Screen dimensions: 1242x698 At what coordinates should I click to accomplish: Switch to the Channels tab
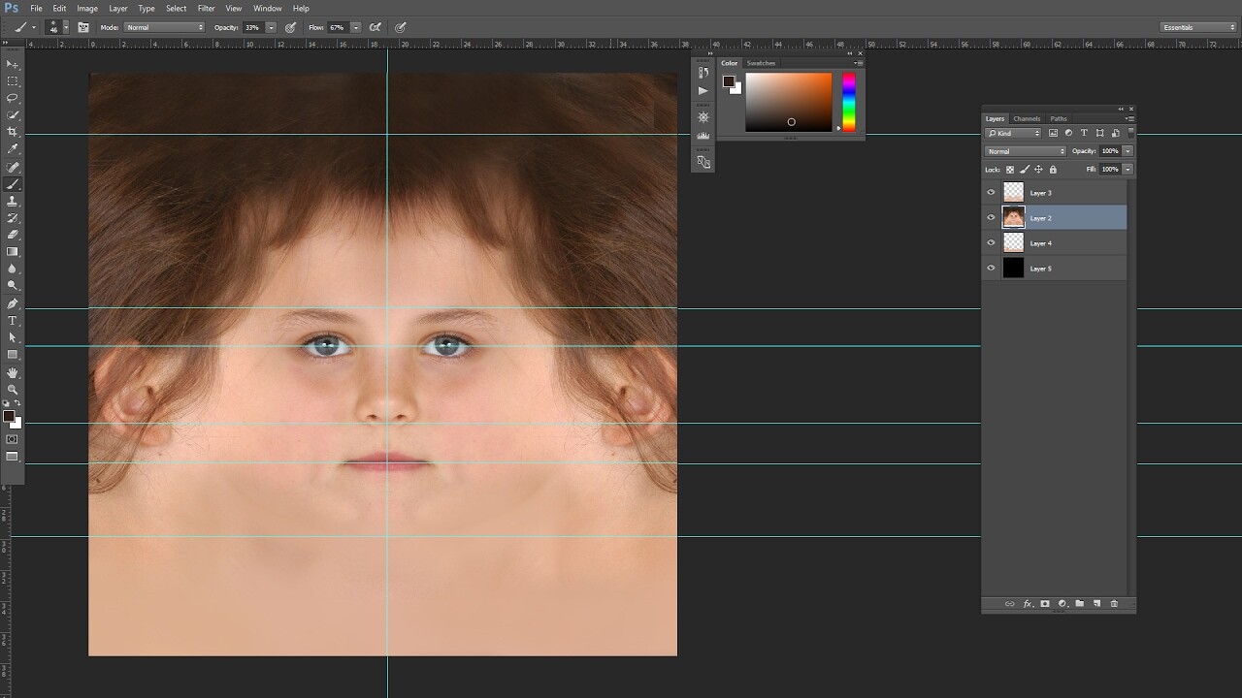pyautogui.click(x=1027, y=118)
